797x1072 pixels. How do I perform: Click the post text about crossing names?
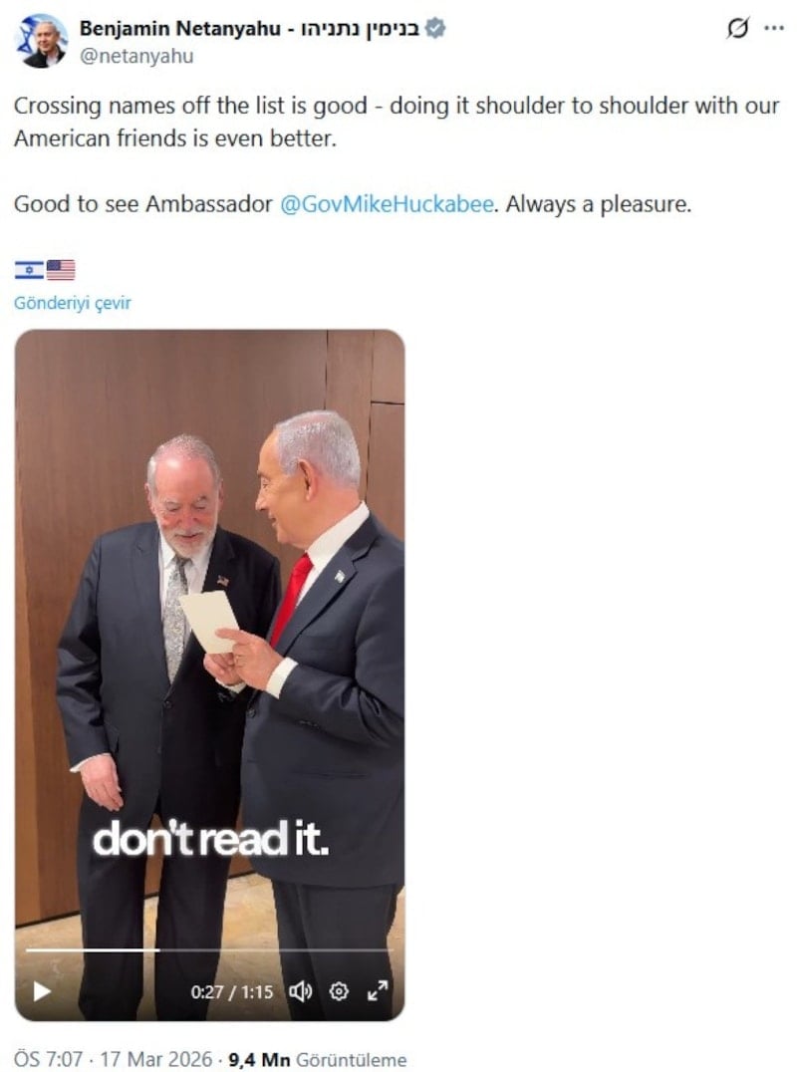click(x=397, y=122)
